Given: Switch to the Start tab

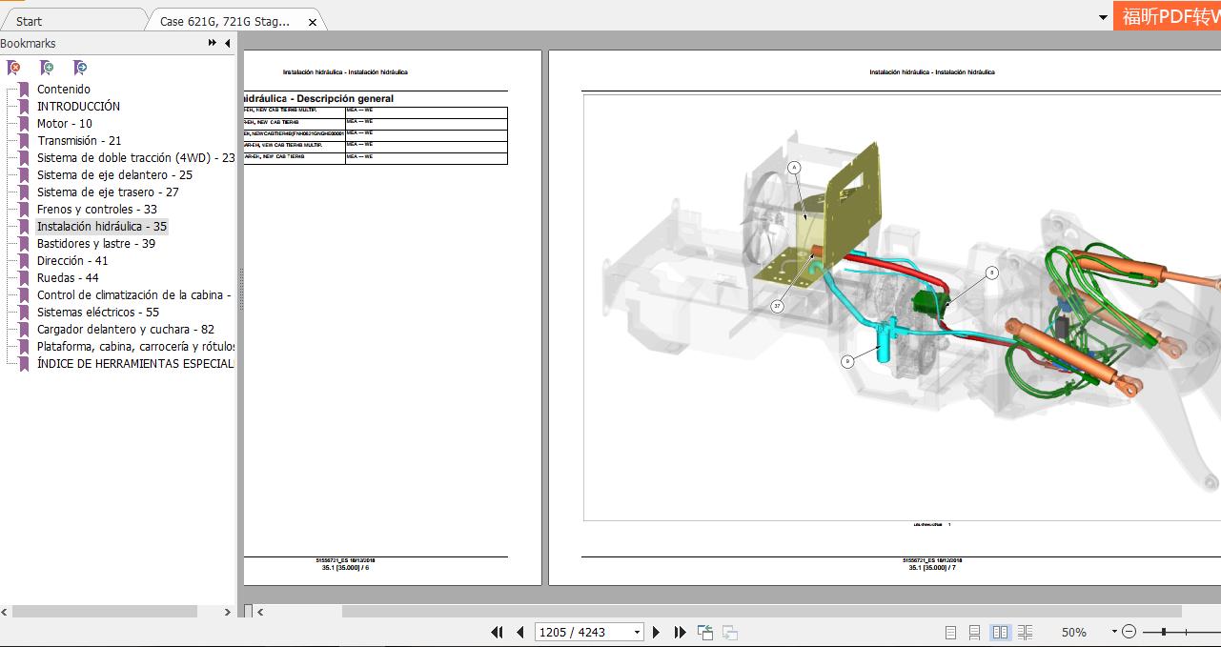Looking at the screenshot, I should [x=29, y=21].
